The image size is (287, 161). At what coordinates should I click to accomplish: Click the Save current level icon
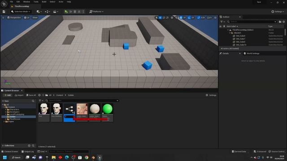pyautogui.click(x=4, y=12)
